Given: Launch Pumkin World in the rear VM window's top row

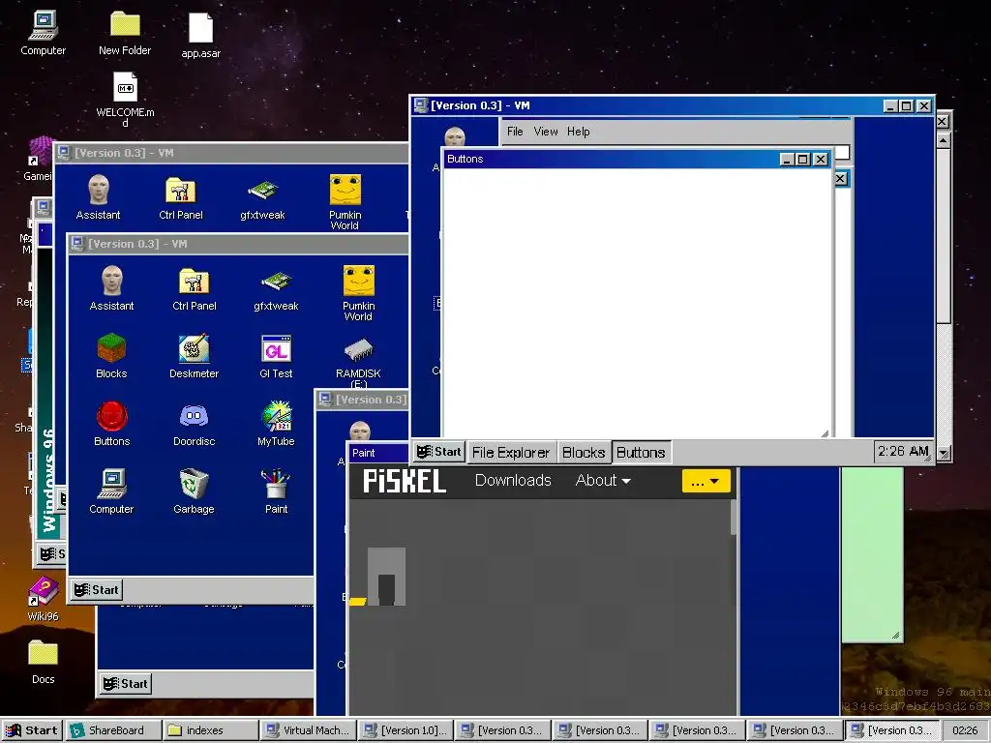Looking at the screenshot, I should pos(345,202).
